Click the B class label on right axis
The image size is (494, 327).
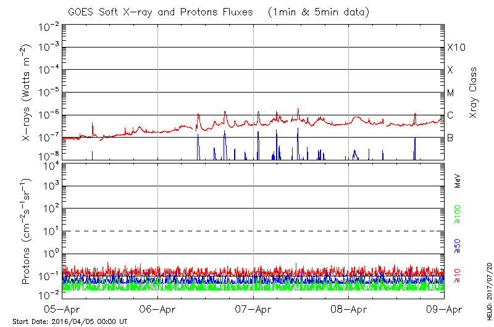tap(450, 138)
